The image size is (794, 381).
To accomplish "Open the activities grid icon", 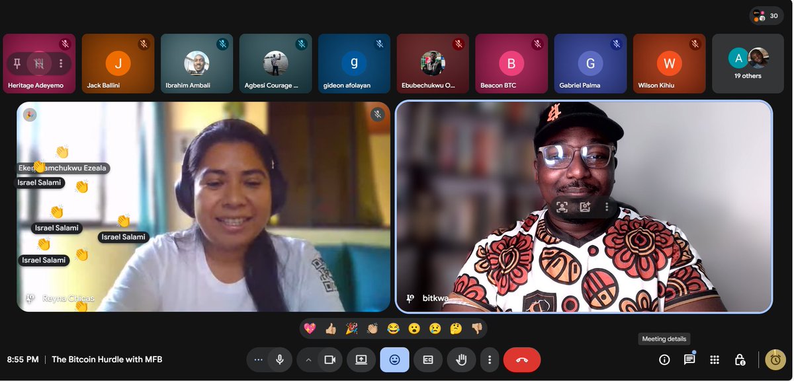I will tap(715, 360).
